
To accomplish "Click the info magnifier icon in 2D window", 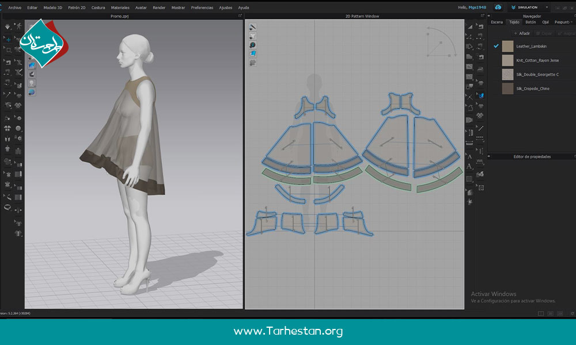I will point(253,45).
